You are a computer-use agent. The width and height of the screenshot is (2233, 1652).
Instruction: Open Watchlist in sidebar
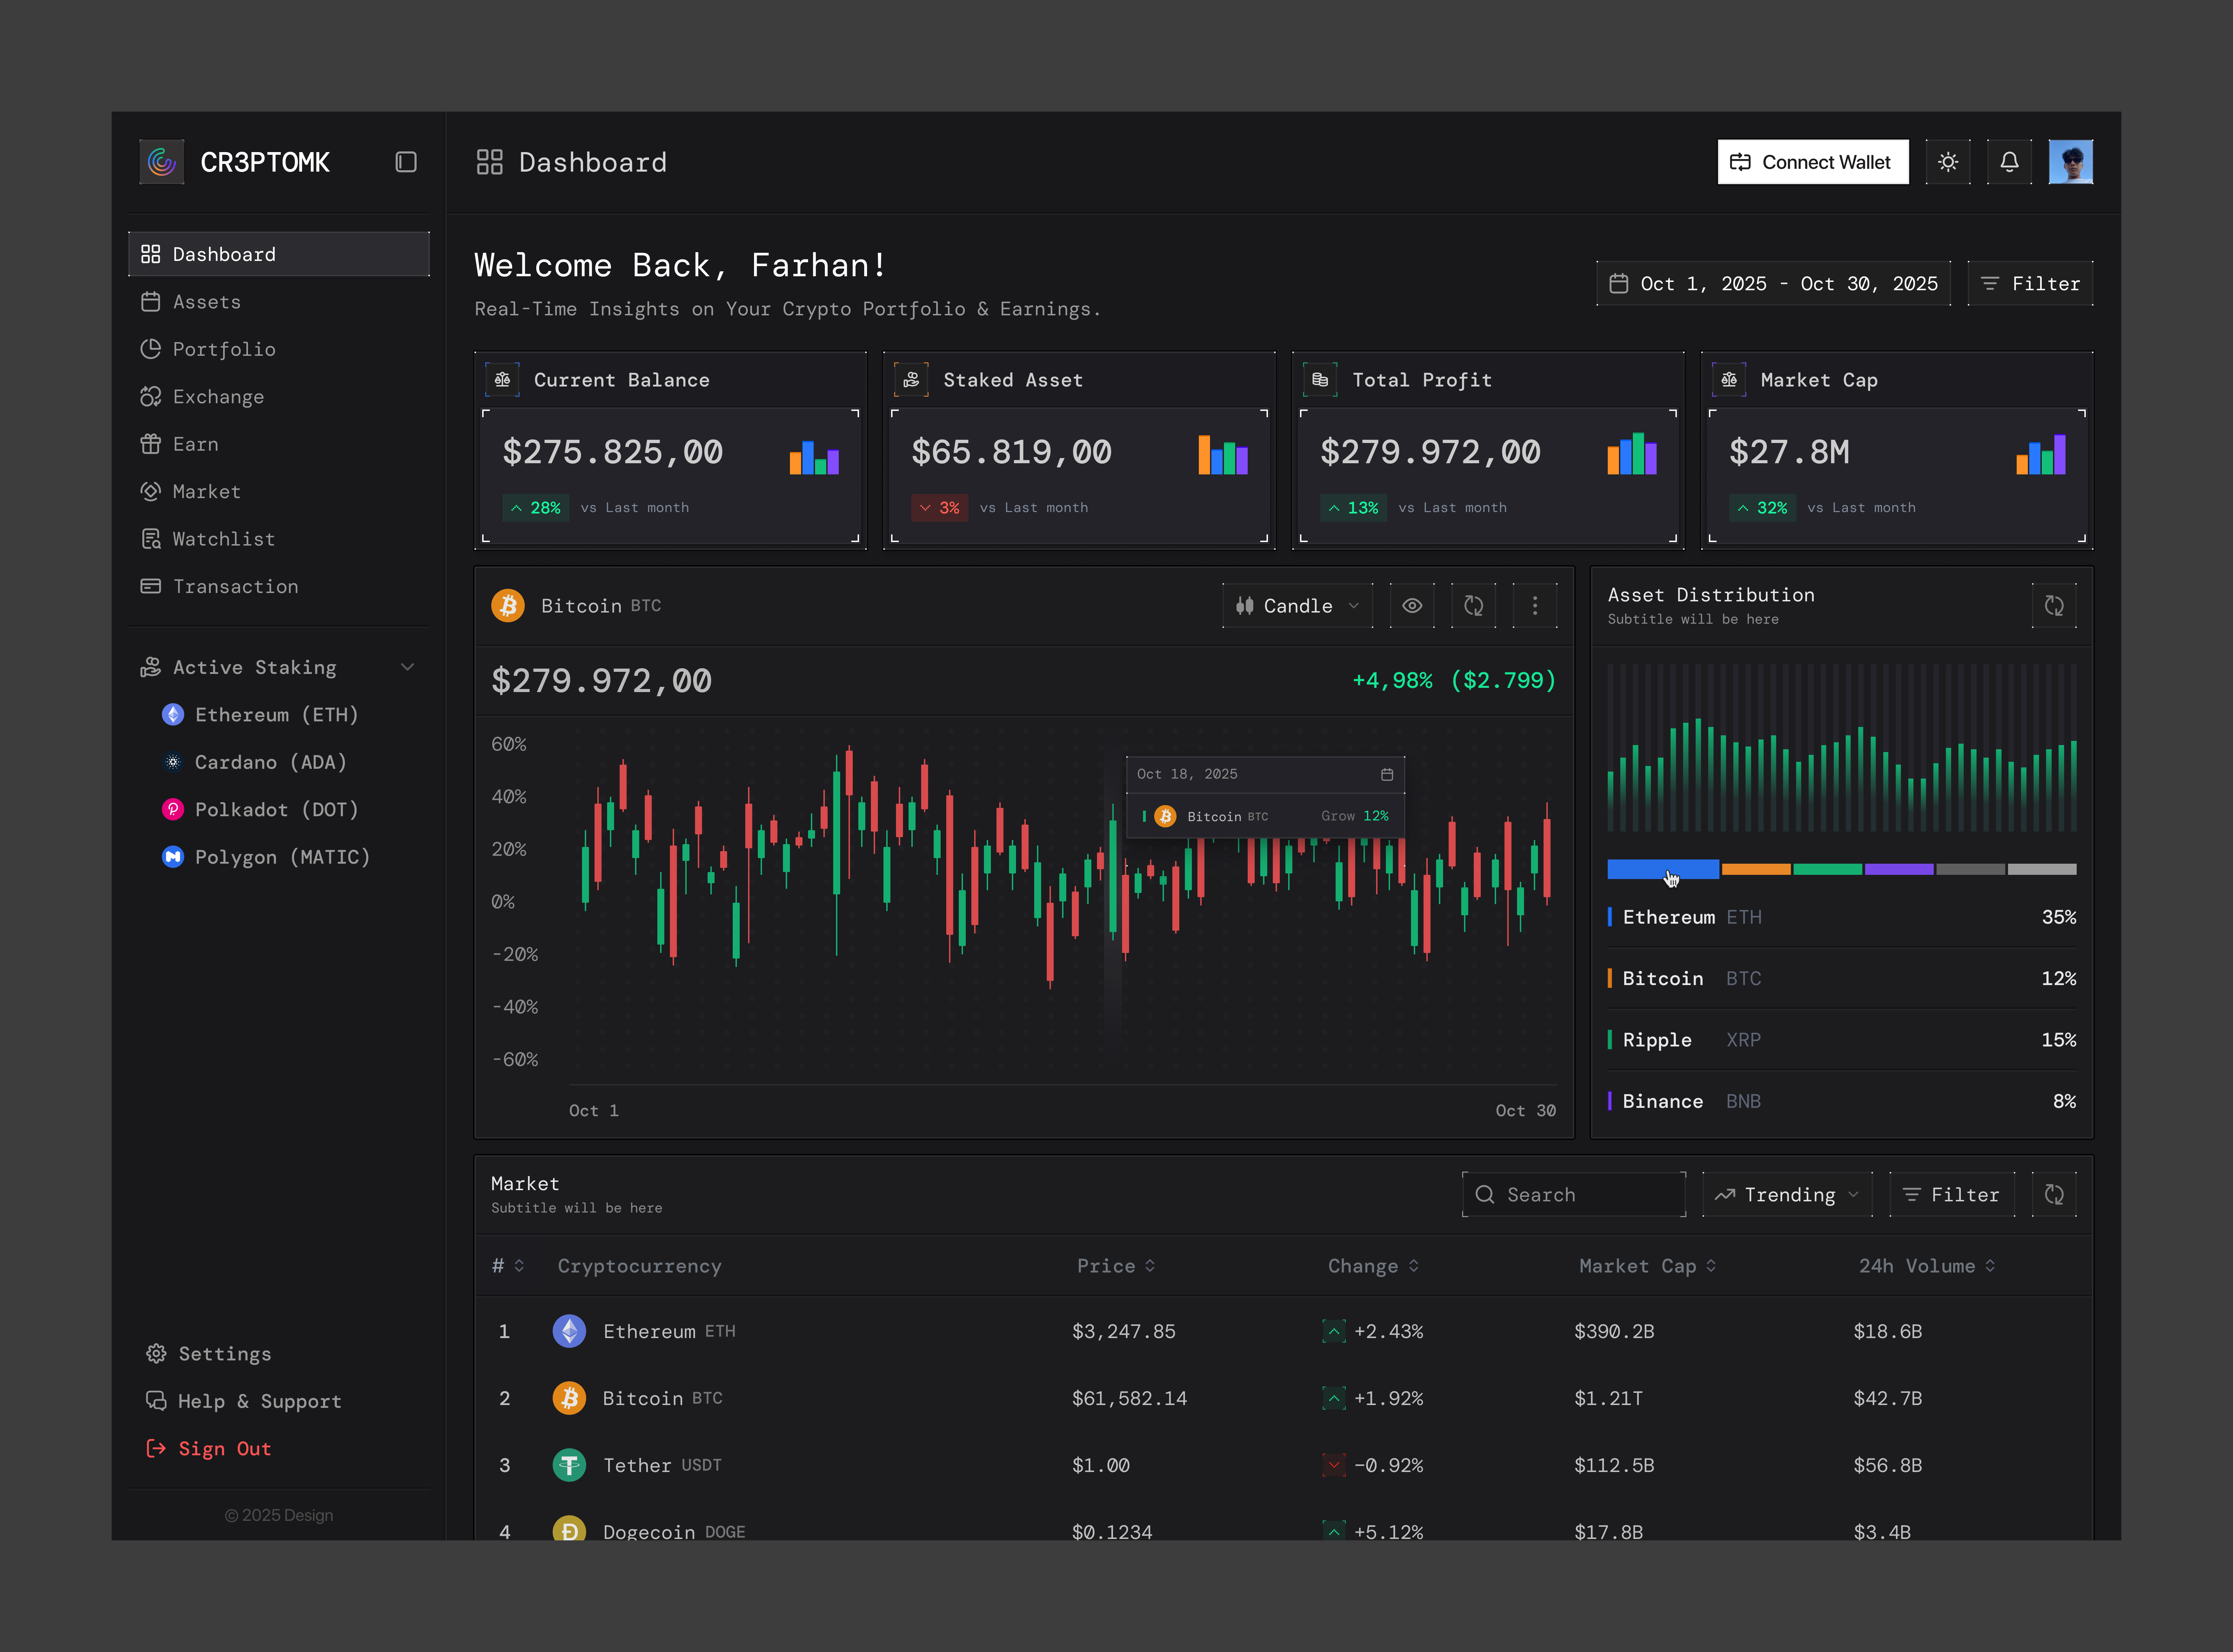click(279, 539)
